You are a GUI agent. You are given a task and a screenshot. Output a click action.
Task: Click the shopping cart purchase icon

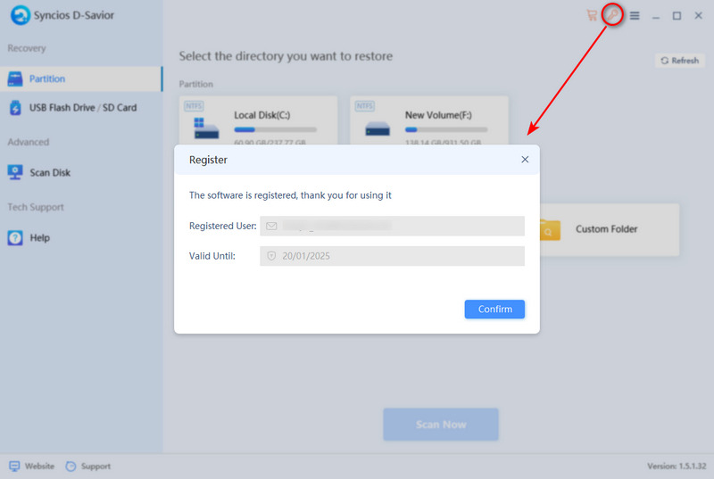(592, 15)
